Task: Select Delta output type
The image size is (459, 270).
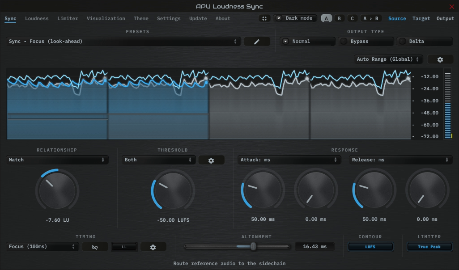Action: (x=425, y=42)
